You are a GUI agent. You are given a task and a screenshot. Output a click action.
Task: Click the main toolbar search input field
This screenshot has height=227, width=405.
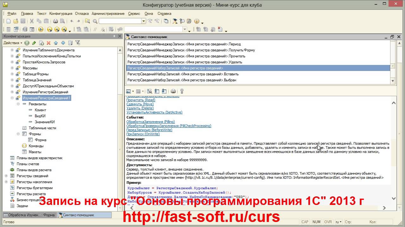(120, 21)
